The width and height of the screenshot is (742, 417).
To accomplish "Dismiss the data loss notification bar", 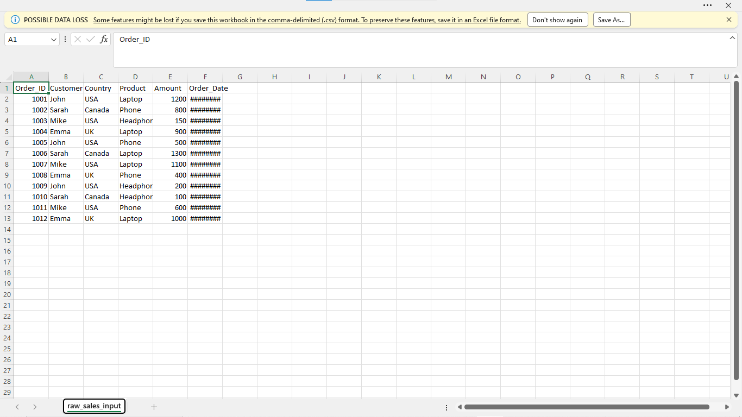I will (729, 20).
